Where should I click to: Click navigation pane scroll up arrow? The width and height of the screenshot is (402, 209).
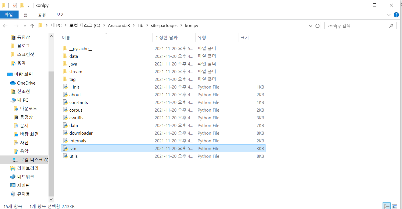click(51, 36)
